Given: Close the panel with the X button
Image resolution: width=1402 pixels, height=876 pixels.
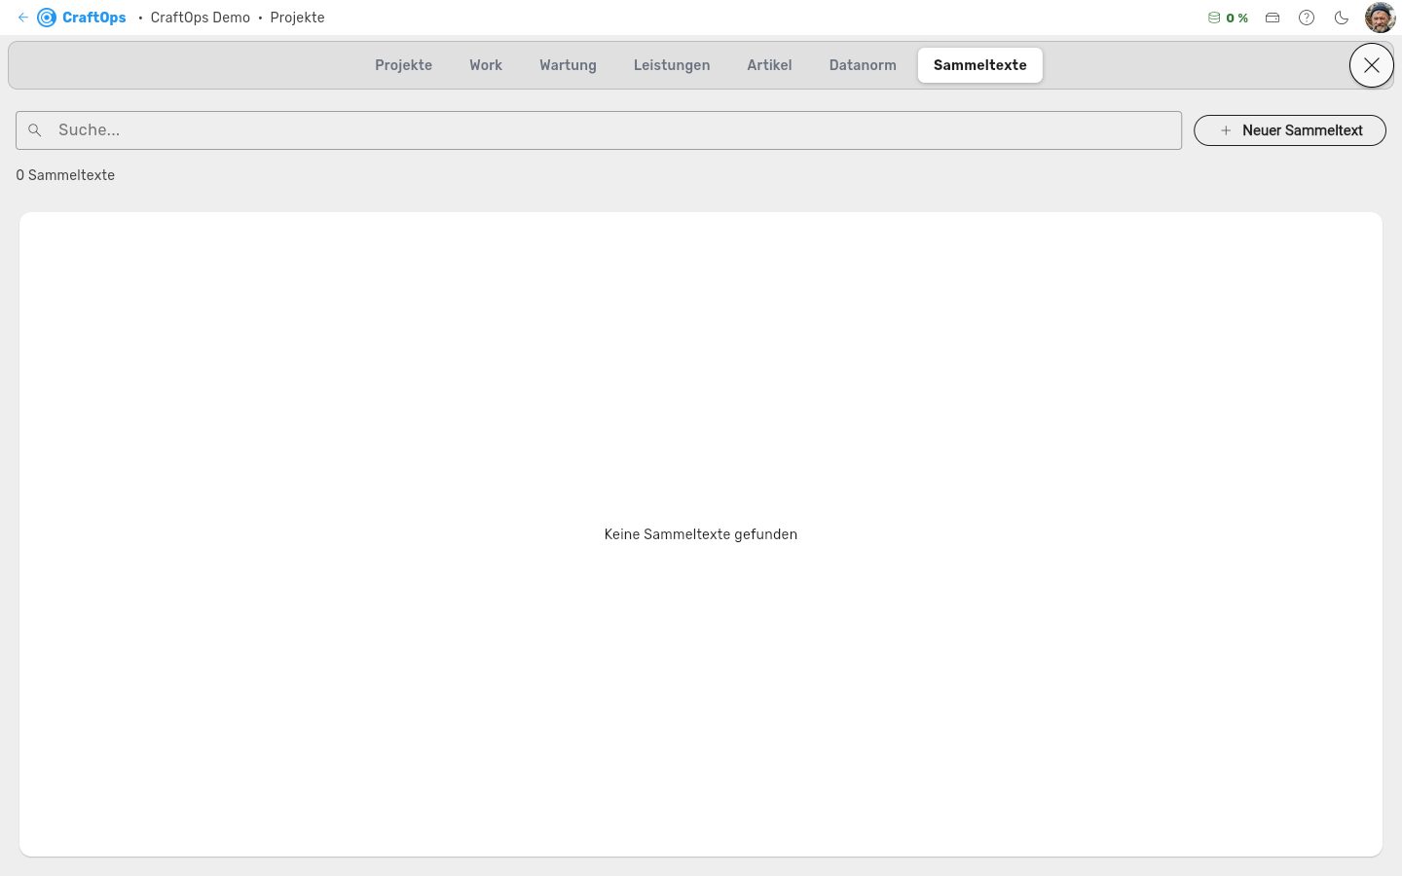Looking at the screenshot, I should point(1372,65).
